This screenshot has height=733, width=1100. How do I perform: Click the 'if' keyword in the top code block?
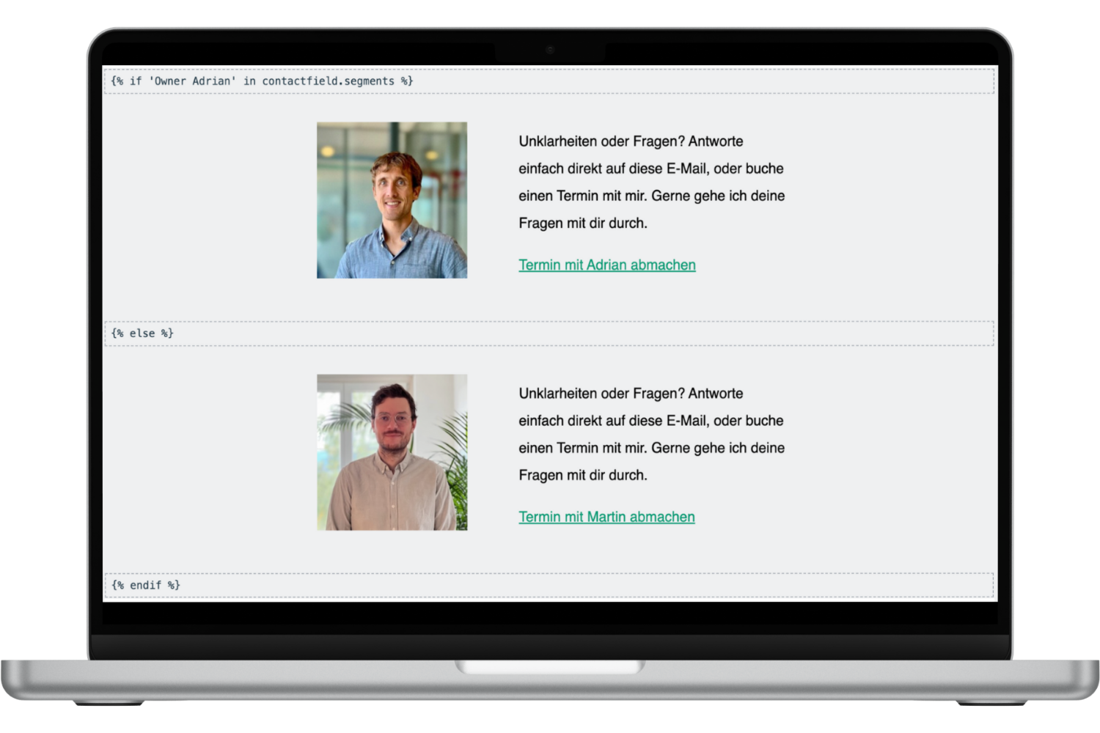tap(136, 81)
